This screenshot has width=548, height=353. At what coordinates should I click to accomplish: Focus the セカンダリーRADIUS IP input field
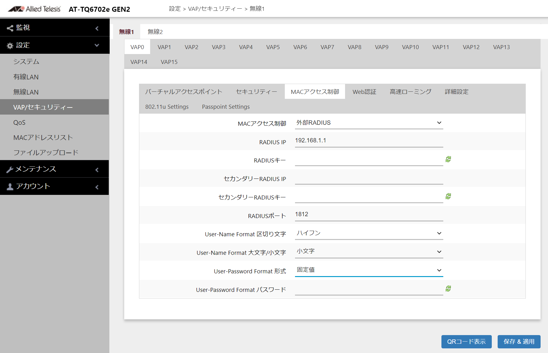coord(369,178)
